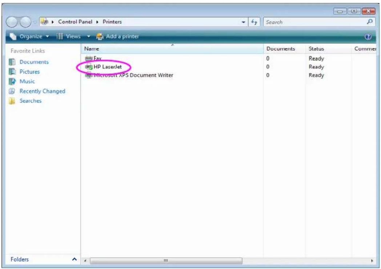Open the Views dropdown arrow
Screen dimensions: 381x269
click(x=89, y=37)
